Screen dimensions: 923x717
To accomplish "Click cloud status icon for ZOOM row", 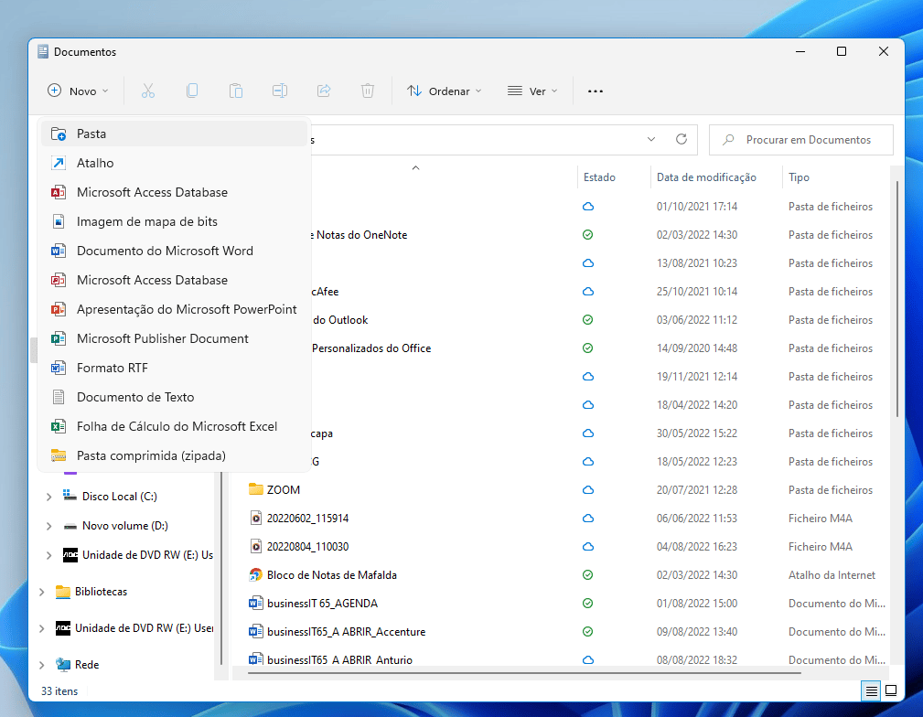I will (x=587, y=490).
